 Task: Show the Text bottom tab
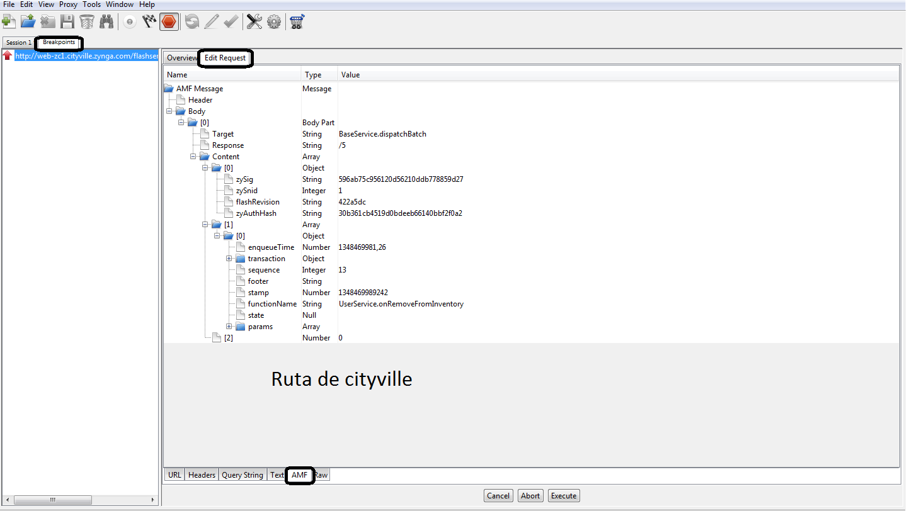click(277, 475)
